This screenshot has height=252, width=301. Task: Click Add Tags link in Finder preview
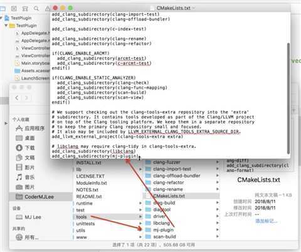click(x=266, y=221)
